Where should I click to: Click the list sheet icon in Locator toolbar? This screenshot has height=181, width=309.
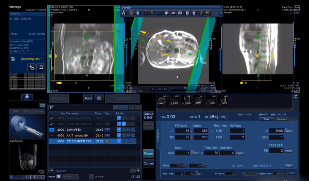(187, 13)
